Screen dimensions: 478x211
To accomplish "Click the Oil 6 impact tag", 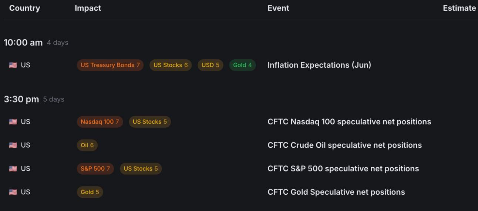I will click(x=87, y=145).
